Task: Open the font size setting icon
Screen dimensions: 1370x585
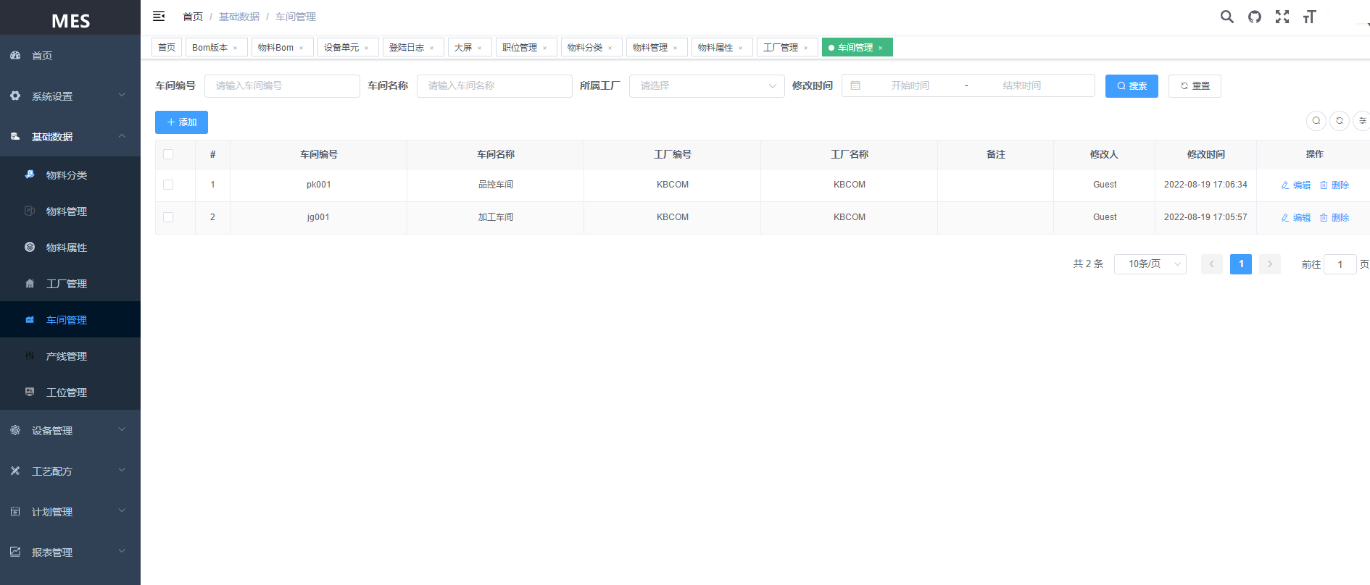Action: tap(1309, 17)
